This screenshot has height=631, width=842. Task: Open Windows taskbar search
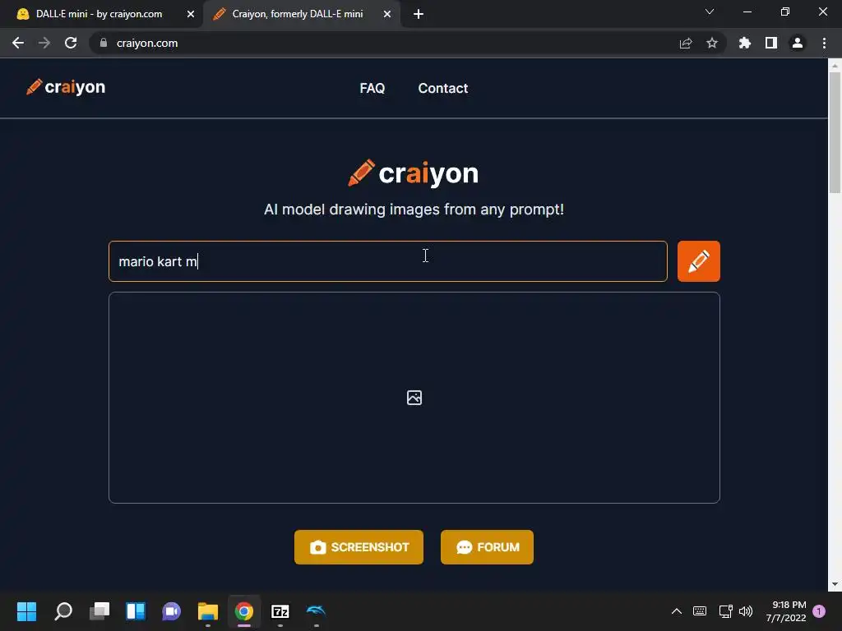62,611
